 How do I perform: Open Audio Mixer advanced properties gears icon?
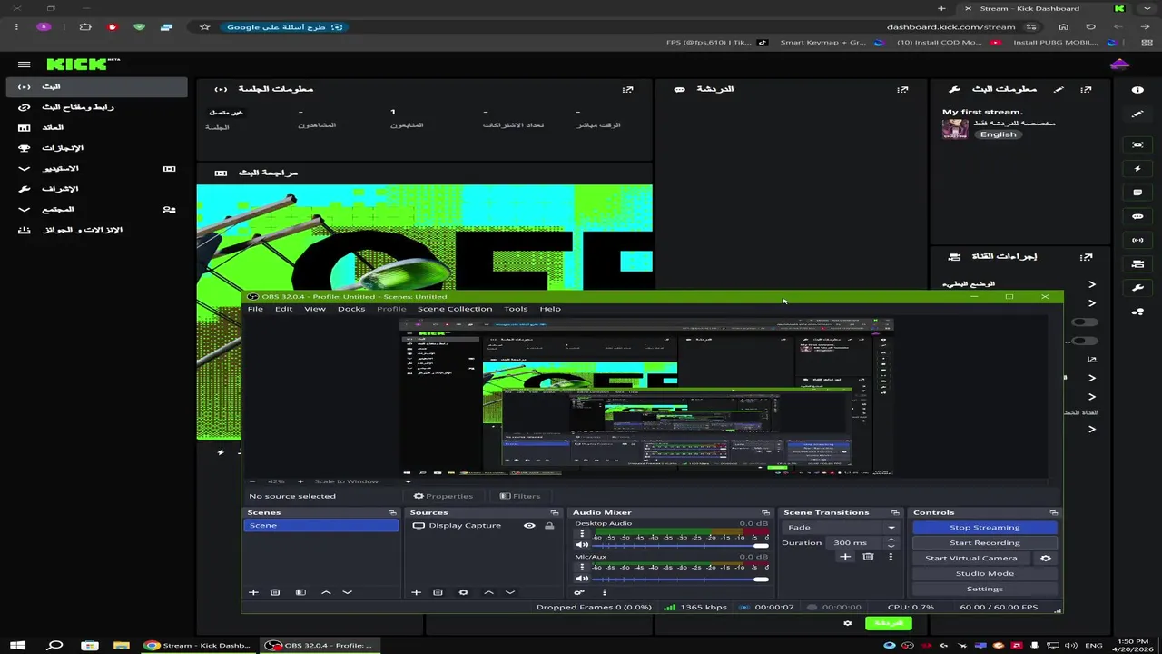tap(579, 592)
